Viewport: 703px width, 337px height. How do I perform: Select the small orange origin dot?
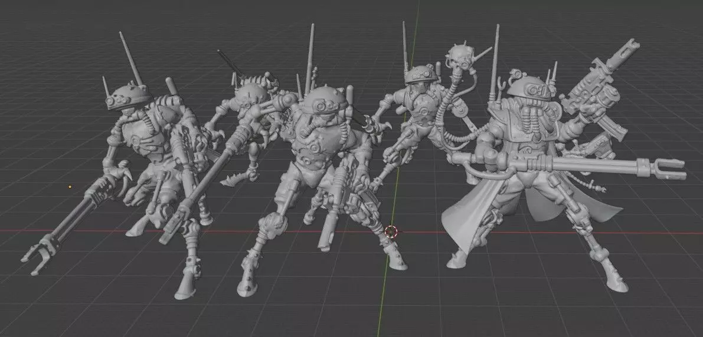pyautogui.click(x=70, y=187)
